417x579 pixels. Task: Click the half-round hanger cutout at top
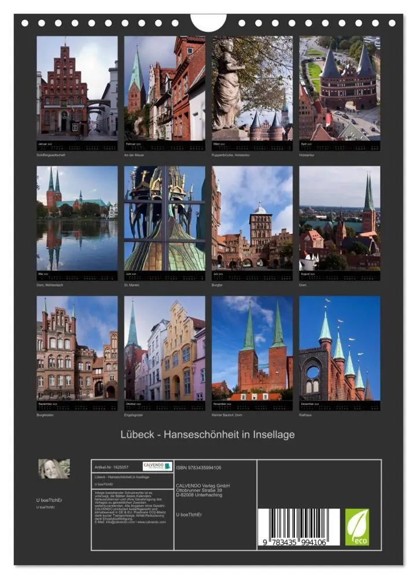pyautogui.click(x=208, y=23)
